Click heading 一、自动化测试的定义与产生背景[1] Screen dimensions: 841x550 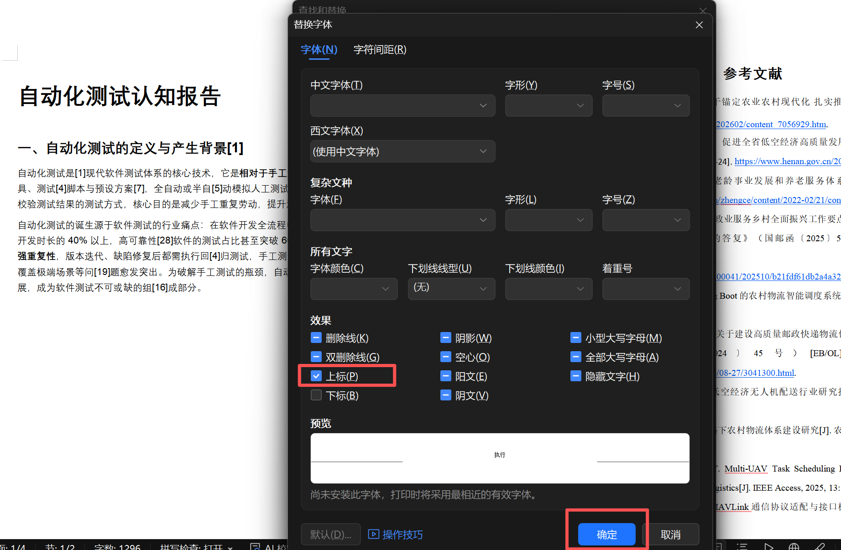pyautogui.click(x=131, y=148)
